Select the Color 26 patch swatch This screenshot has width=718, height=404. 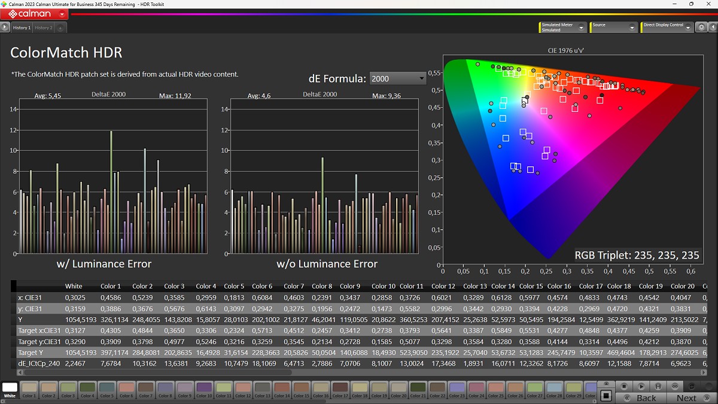pyautogui.click(x=515, y=389)
